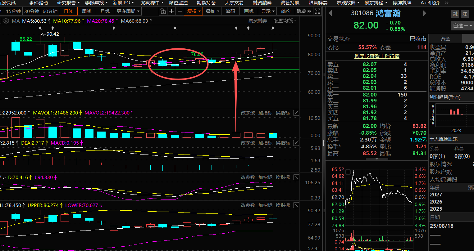Toggle 筹码 chip distribution
The image size is (474, 251).
pos(230,11)
